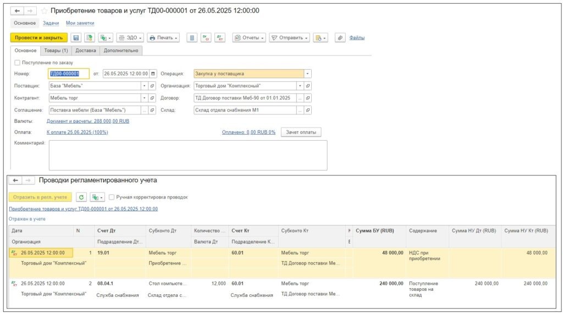Screen dimensions: 563x314
Task: Open the Оплачено 0,00 RUB 0% link
Action: pos(249,132)
